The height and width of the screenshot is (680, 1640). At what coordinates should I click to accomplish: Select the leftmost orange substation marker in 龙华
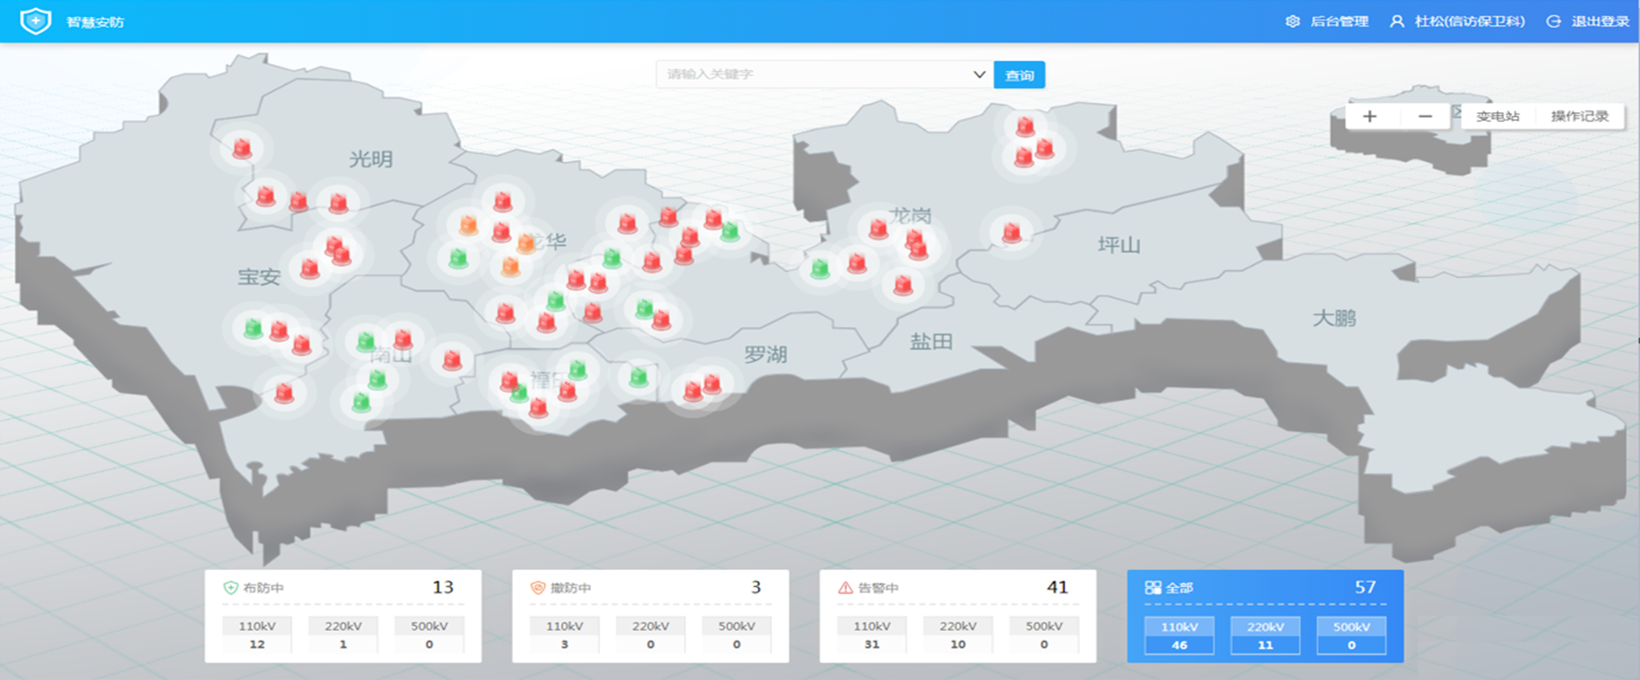[468, 224]
